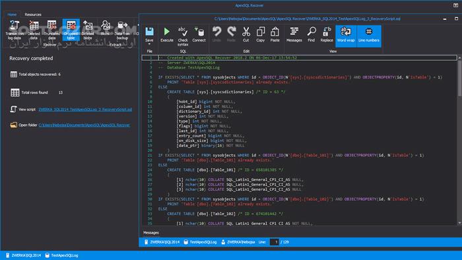Undo last edit in script

click(216, 34)
